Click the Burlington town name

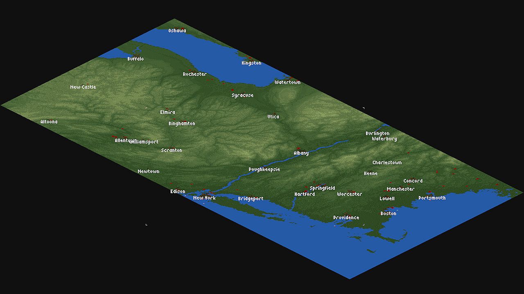(377, 134)
